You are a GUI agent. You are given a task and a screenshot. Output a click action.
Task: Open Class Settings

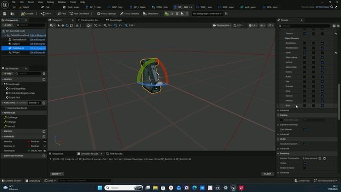click(x=107, y=13)
